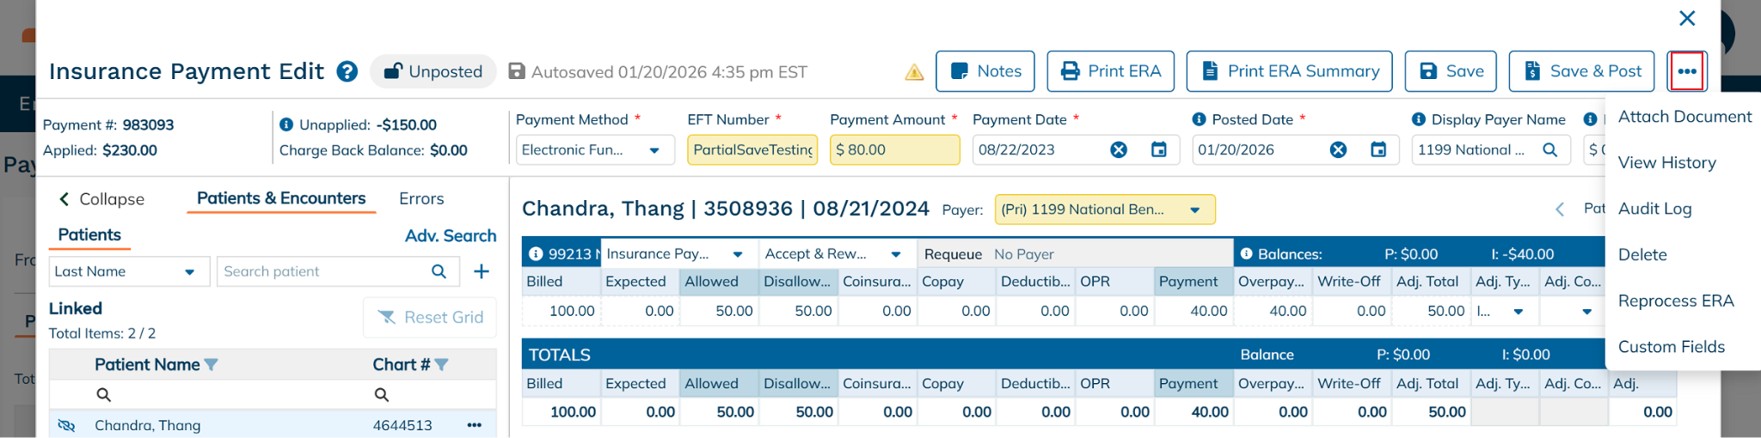Click the help question mark icon

point(347,71)
